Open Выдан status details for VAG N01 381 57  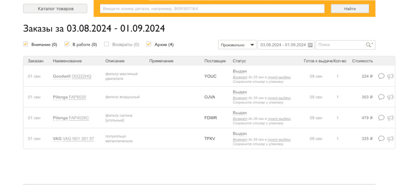click(240, 134)
